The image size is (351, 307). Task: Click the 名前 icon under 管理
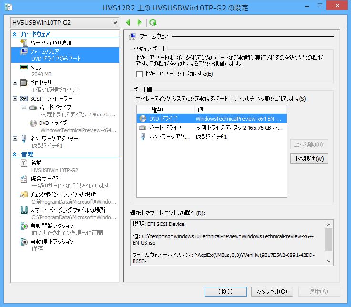click(24, 163)
